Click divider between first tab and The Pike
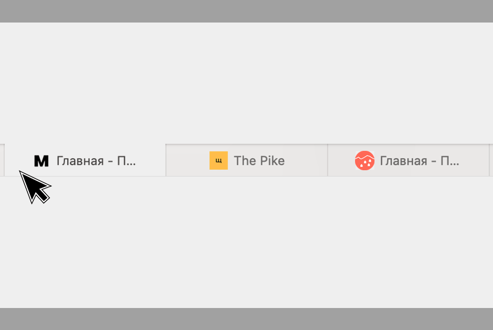The width and height of the screenshot is (493, 330). [166, 160]
